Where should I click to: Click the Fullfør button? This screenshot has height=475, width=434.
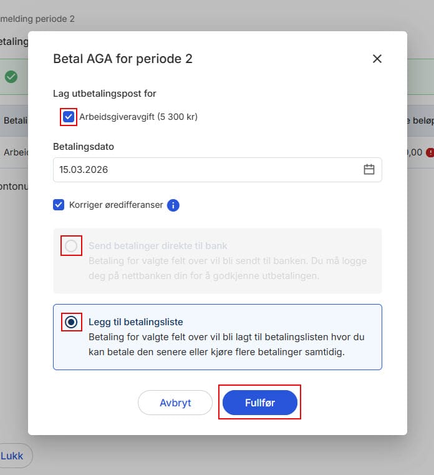coord(259,403)
